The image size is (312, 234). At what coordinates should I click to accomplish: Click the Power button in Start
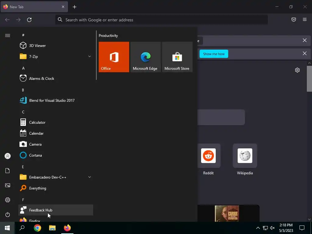[x=8, y=214]
